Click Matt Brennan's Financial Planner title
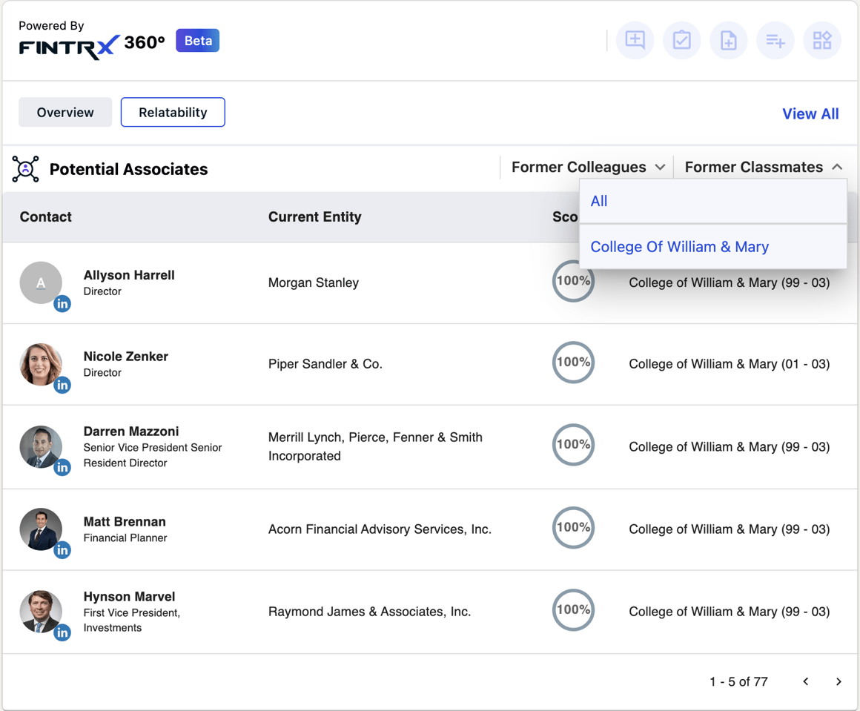This screenshot has height=711, width=860. 125,538
